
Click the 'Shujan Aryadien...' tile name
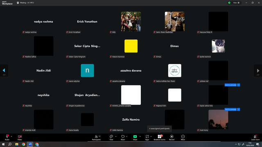click(x=87, y=95)
